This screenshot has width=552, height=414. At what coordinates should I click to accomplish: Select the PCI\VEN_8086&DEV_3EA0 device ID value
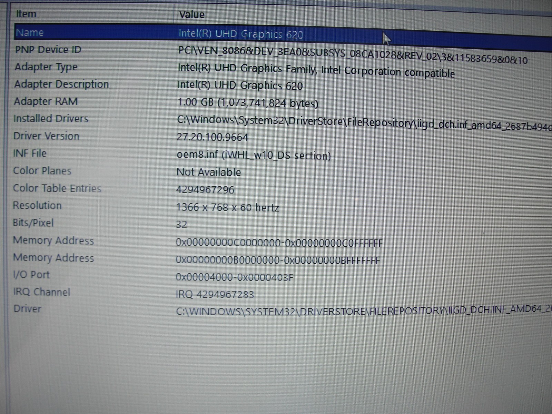click(353, 55)
